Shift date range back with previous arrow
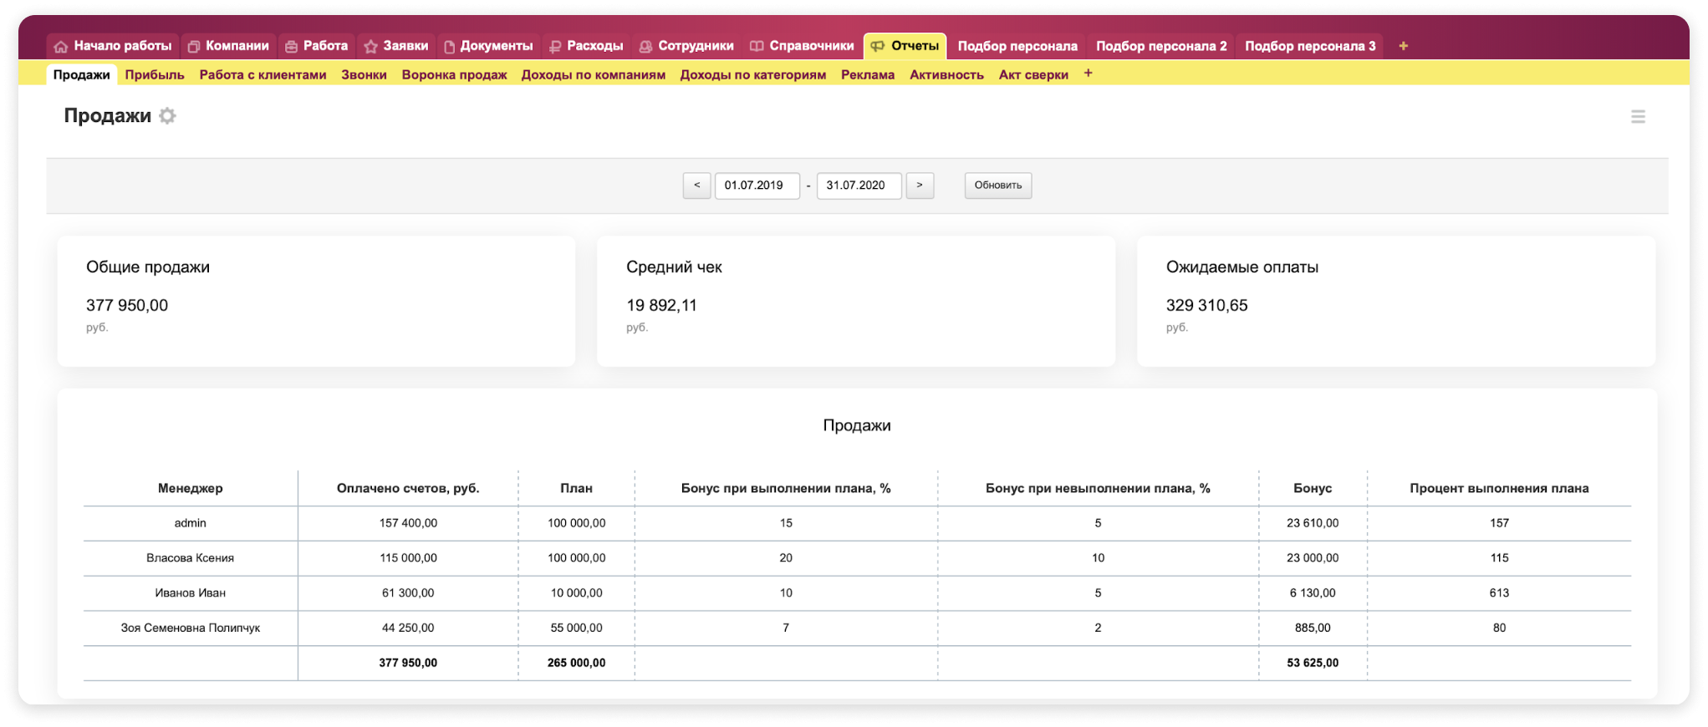This screenshot has height=727, width=1708. (x=696, y=186)
